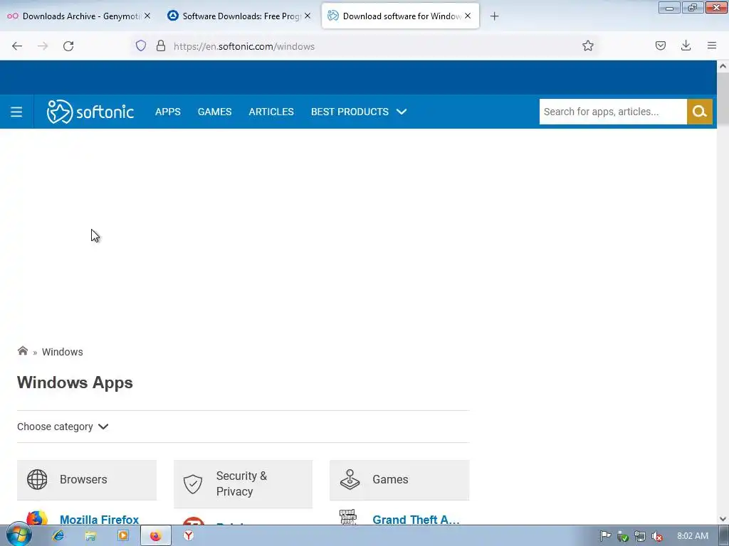Open the Mozilla Firefox app link
The height and width of the screenshot is (546, 729).
point(99,520)
